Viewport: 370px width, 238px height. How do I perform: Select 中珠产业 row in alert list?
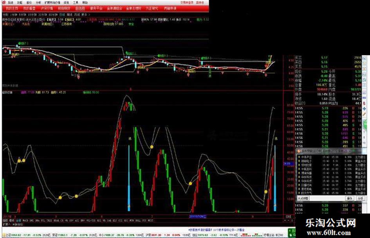point(332,157)
